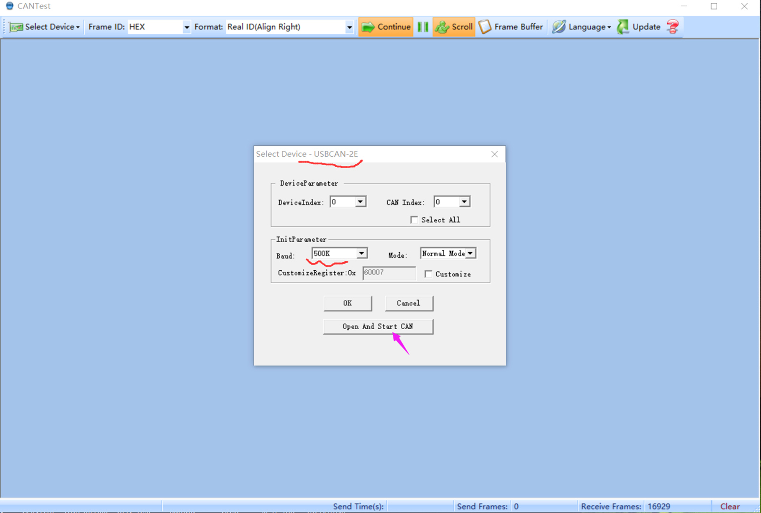Open the Frame Buffer icon
The image size is (761, 513).
coord(485,27)
